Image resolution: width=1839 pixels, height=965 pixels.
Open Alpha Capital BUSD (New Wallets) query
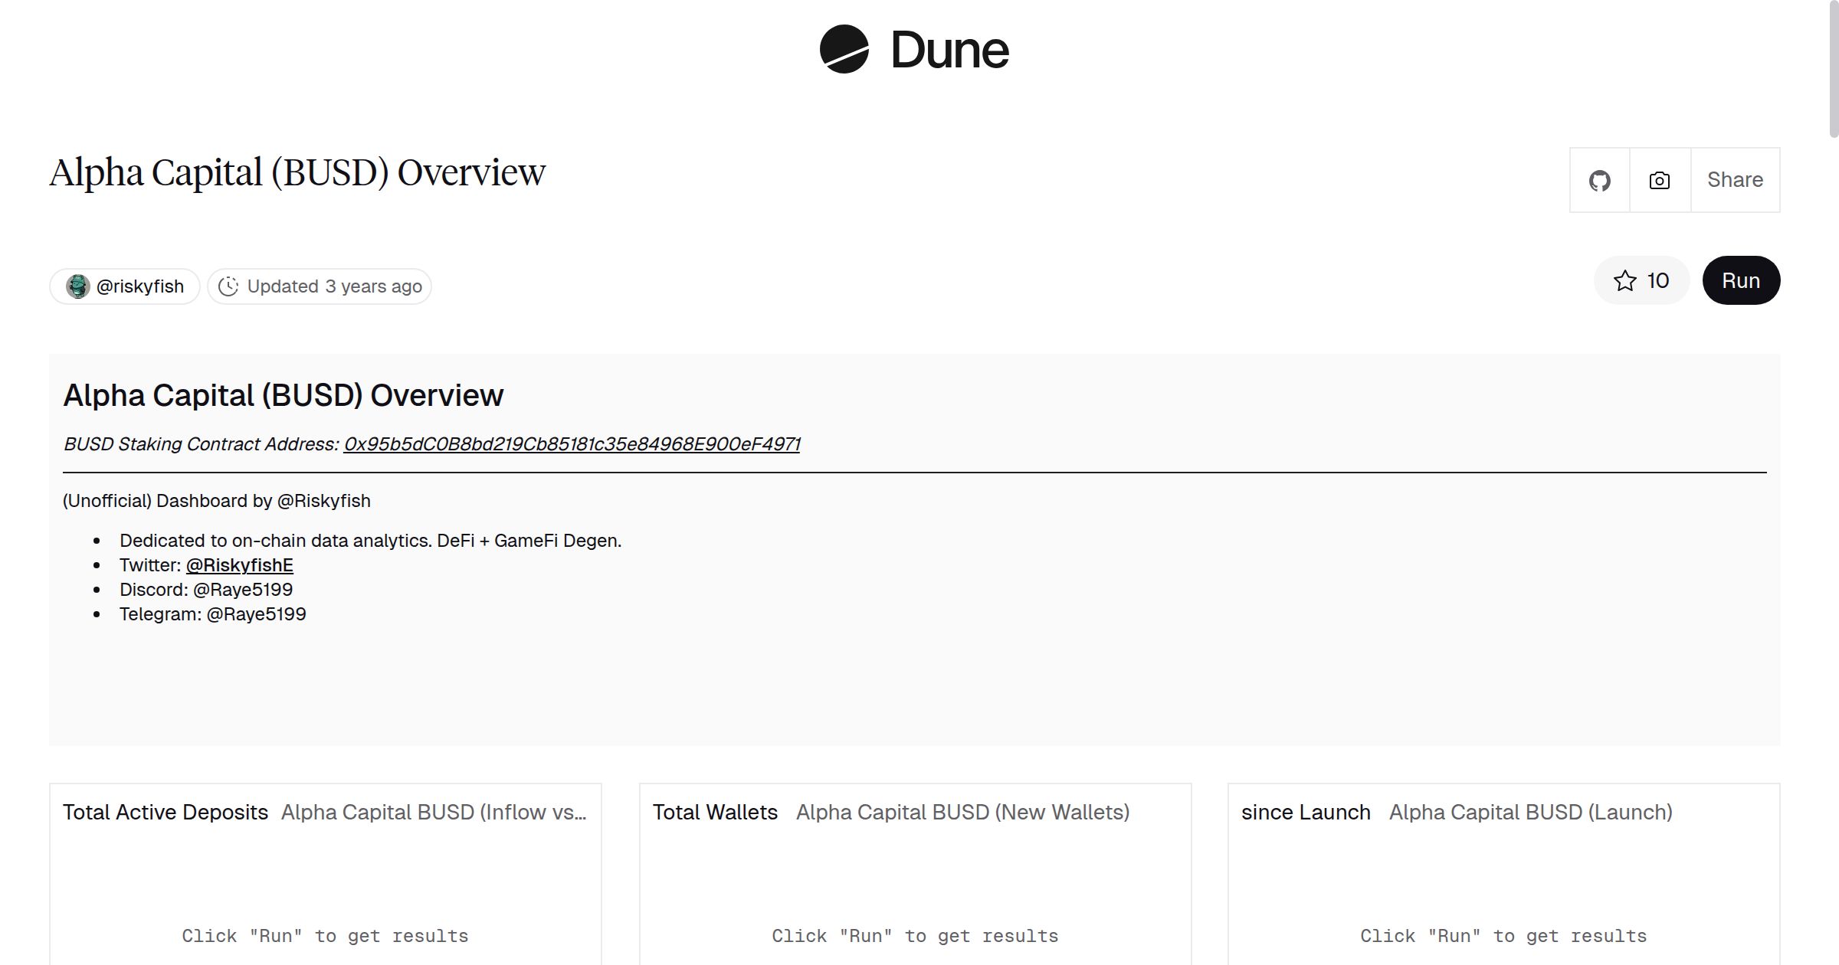962,813
